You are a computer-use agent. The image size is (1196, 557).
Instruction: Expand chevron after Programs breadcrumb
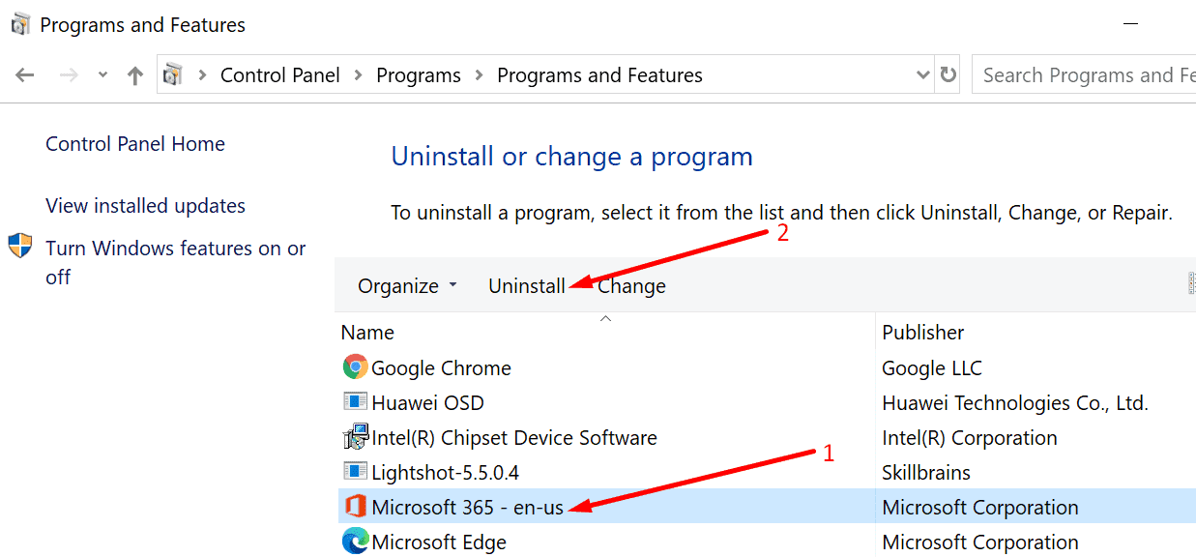(x=480, y=75)
